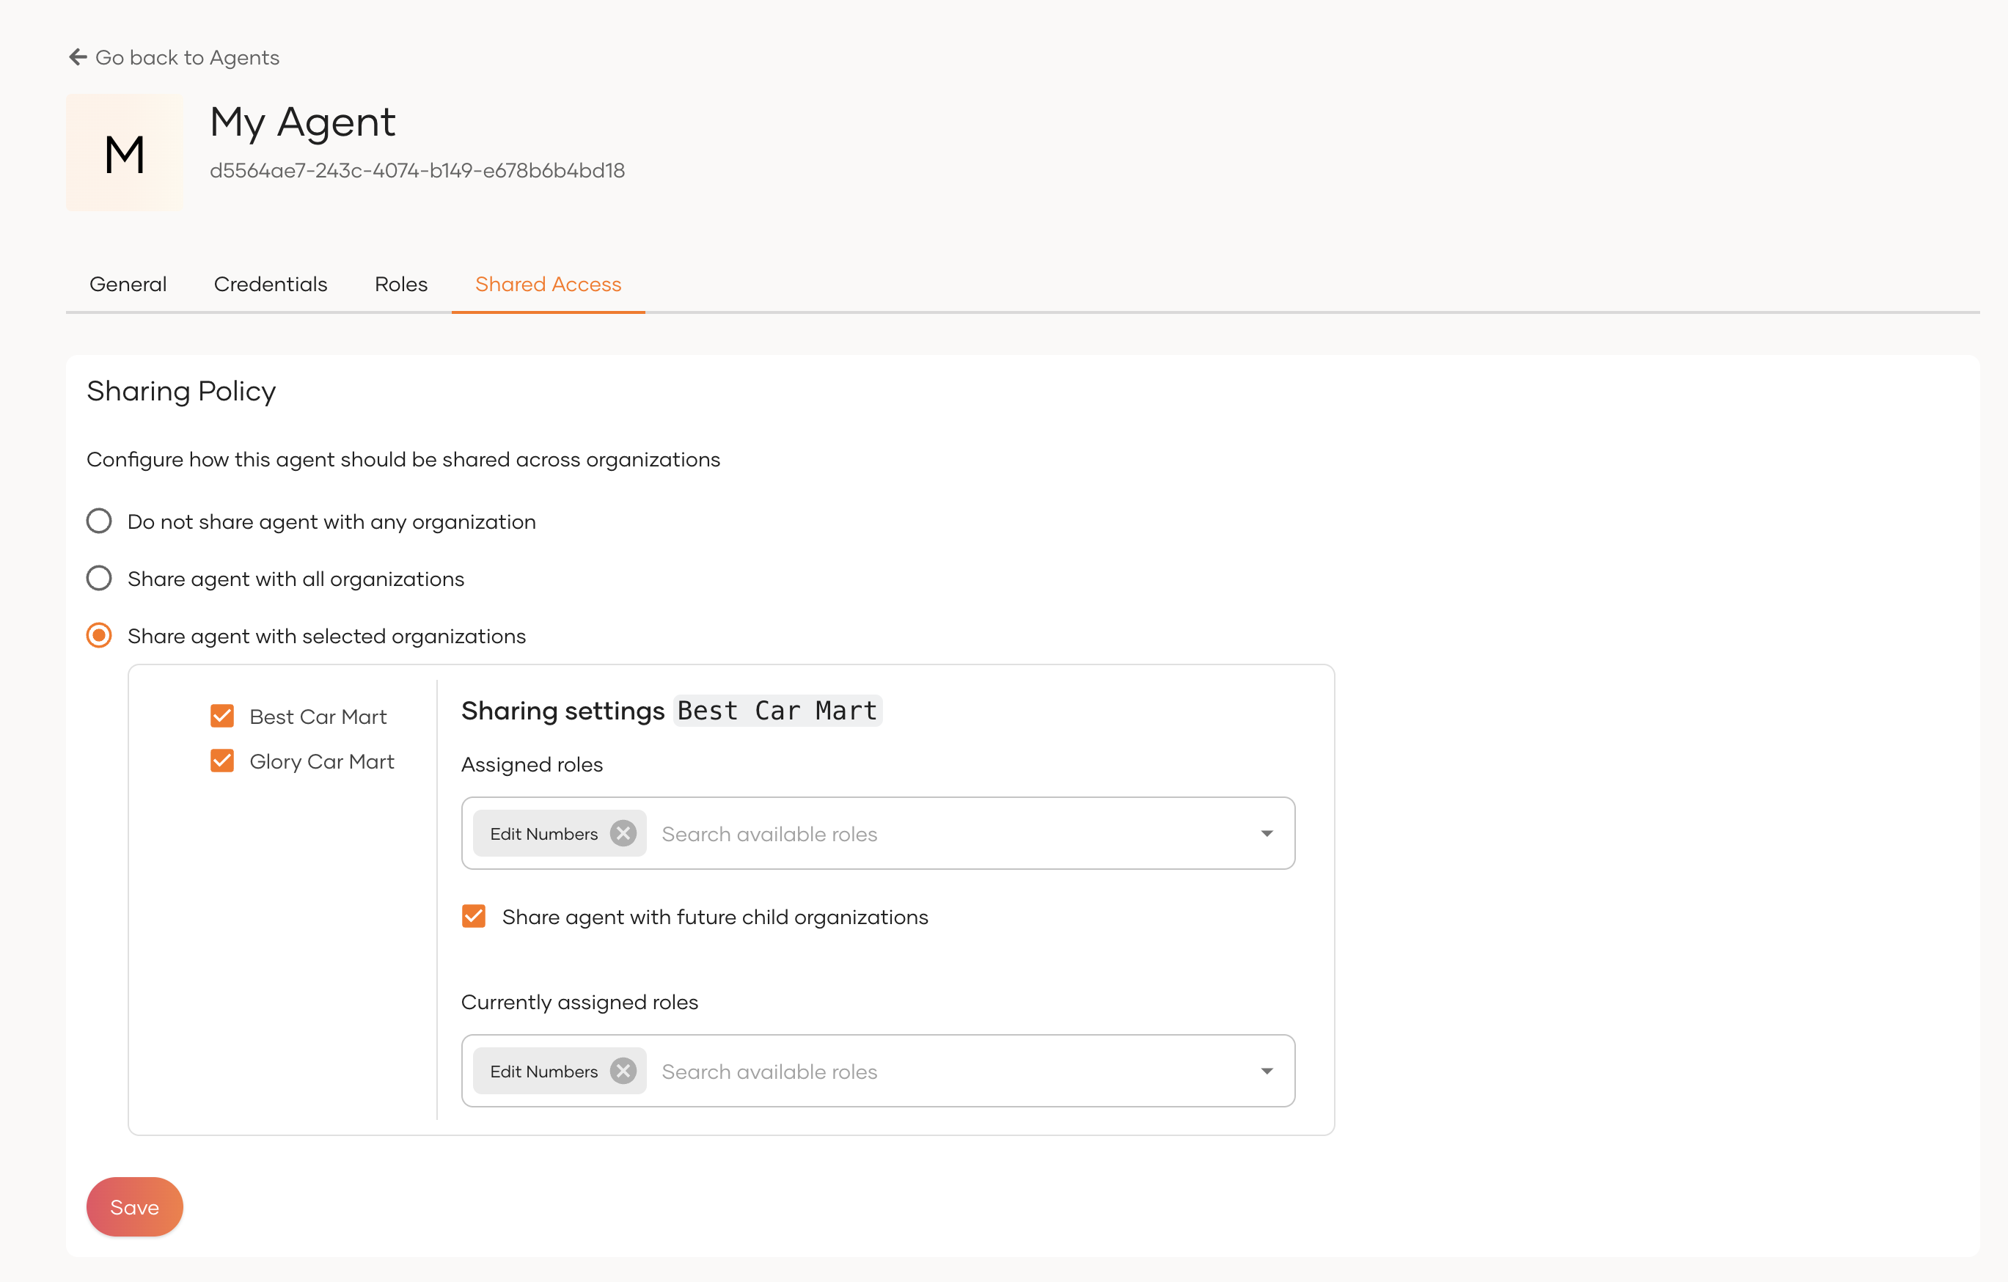The width and height of the screenshot is (2008, 1282).
Task: Remove Edit Numbers from Currently assigned roles
Action: [x=623, y=1071]
